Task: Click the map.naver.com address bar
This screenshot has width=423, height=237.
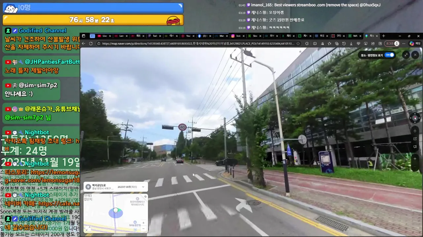Action: [198, 43]
